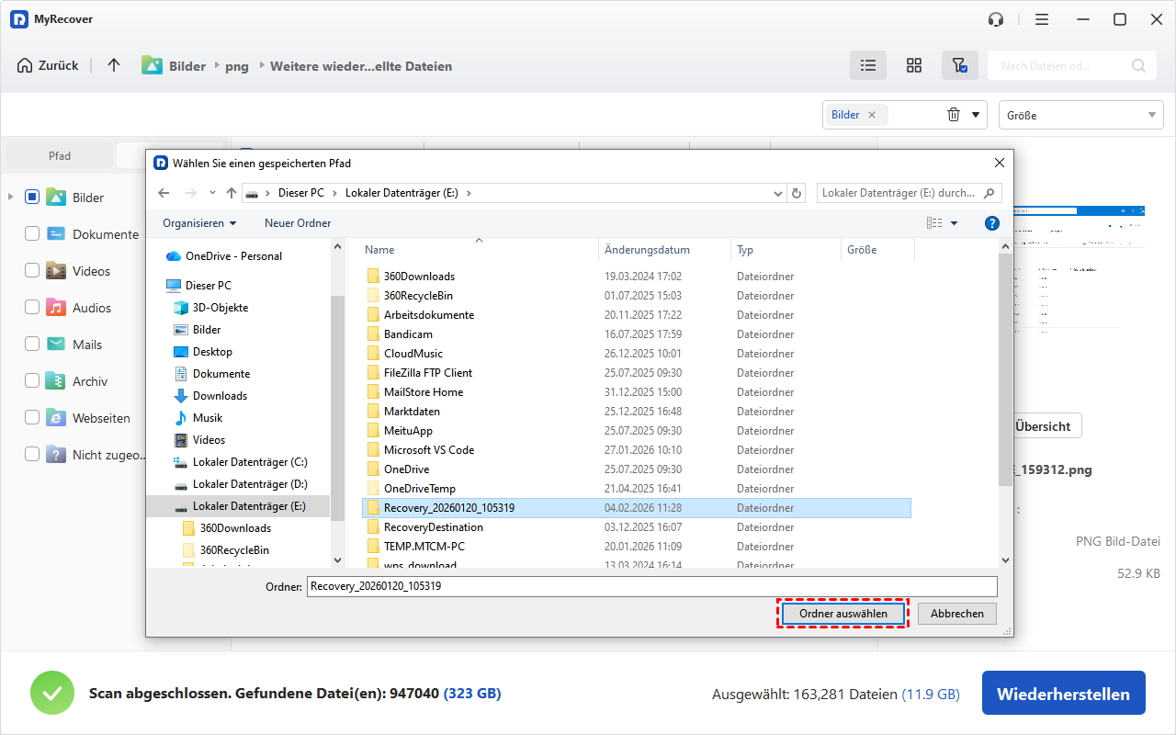
Task: Open the Größe sort dropdown
Action: click(1080, 116)
